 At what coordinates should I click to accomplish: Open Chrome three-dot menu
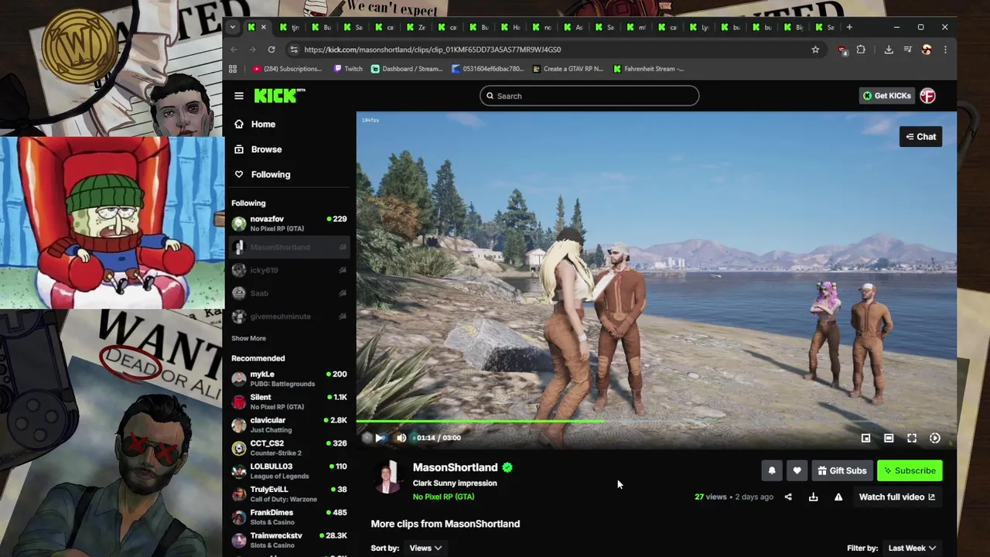[945, 50]
